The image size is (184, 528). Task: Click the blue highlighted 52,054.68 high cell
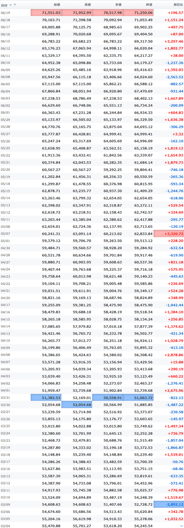pyautogui.click(x=77, y=404)
